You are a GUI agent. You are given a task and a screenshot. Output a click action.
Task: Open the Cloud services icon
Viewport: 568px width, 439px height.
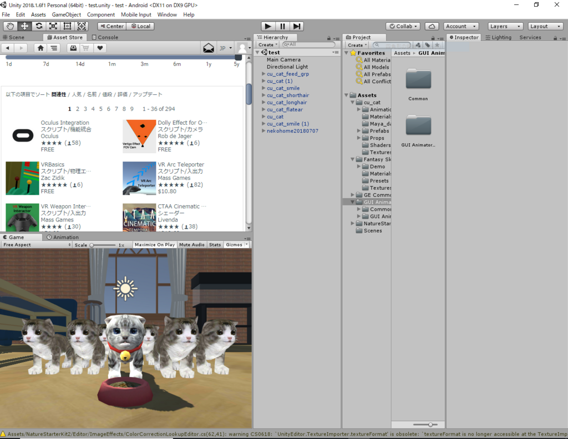click(432, 26)
